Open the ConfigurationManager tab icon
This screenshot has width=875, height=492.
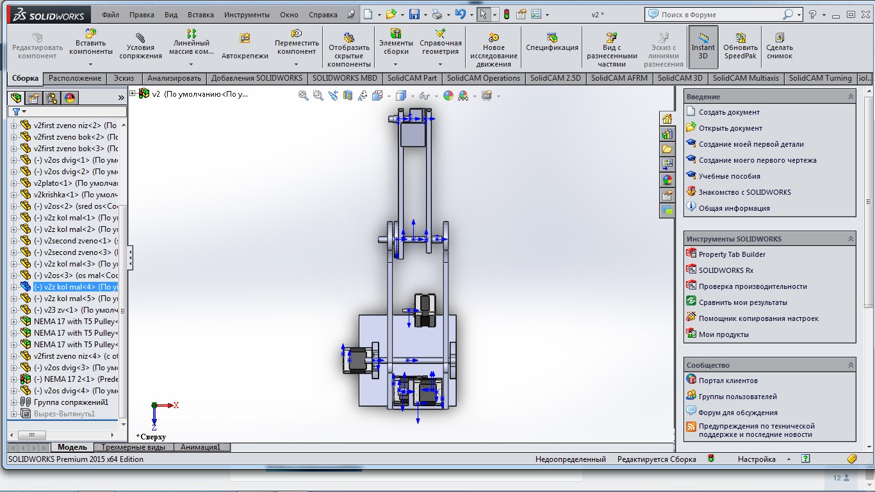click(x=52, y=98)
